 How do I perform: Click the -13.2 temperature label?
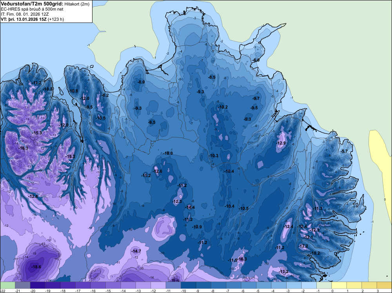(283, 271)
